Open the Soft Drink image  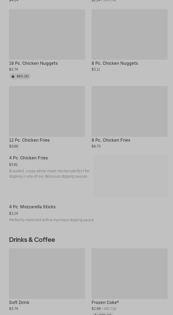(47, 274)
